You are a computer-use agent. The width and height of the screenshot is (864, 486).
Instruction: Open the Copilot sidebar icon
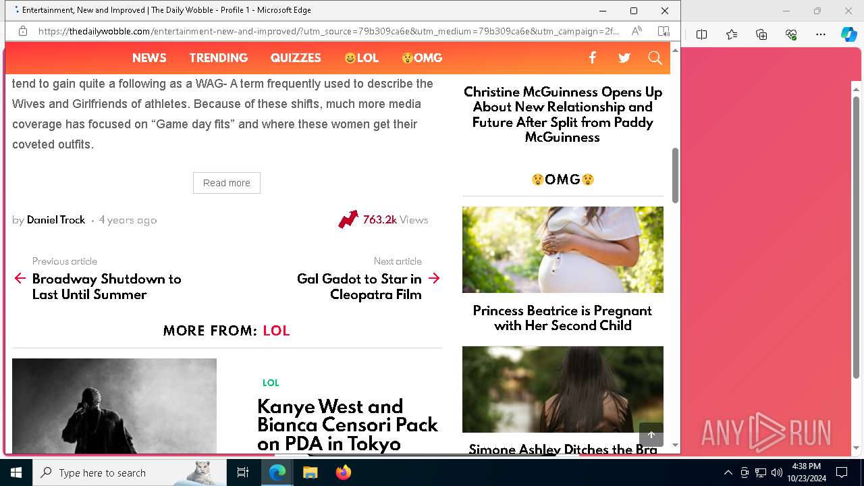pyautogui.click(x=848, y=34)
